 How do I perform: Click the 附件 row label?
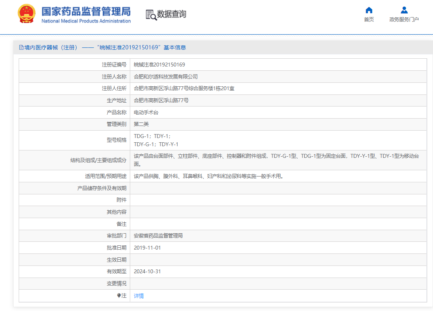click(x=122, y=200)
